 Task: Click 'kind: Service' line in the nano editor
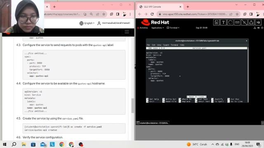153,55
